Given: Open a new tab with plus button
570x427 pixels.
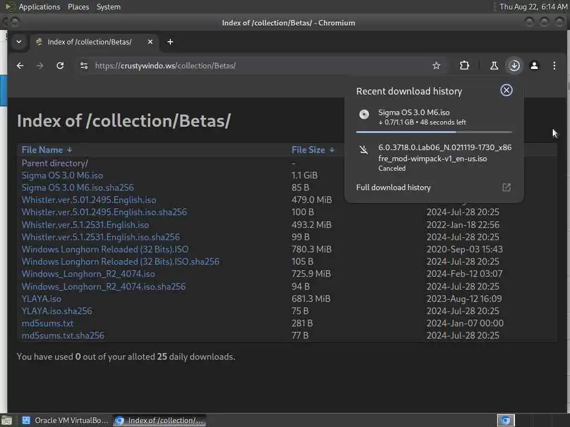Looking at the screenshot, I should [x=170, y=42].
